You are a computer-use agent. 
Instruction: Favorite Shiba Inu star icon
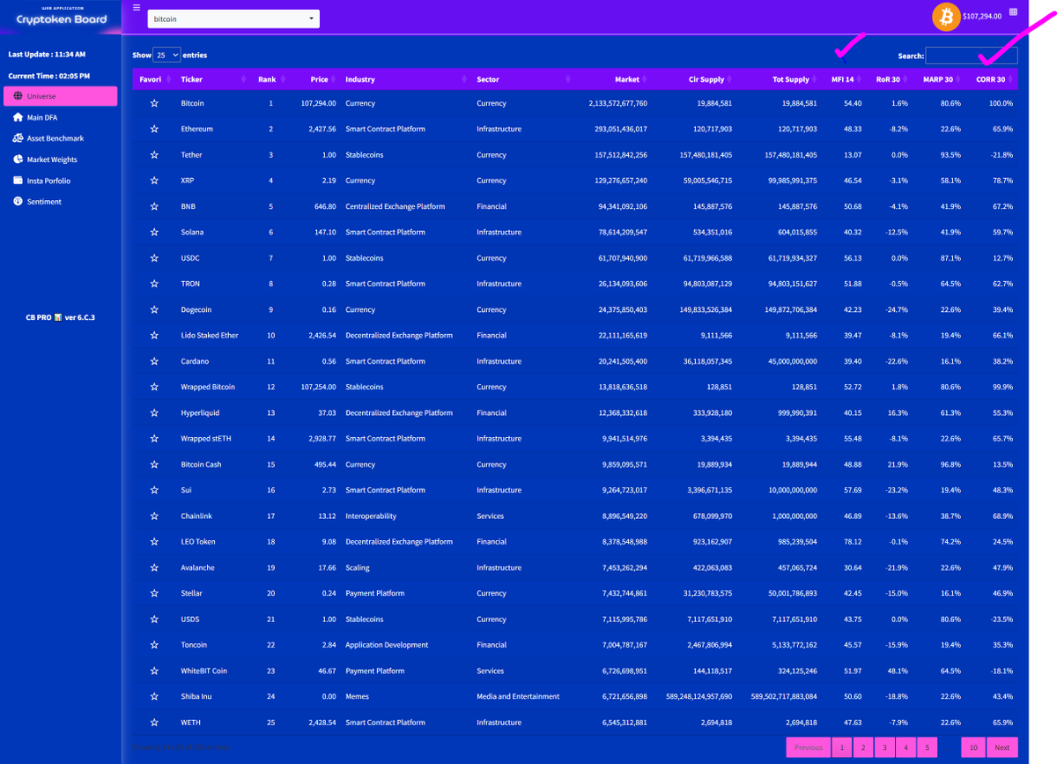[x=154, y=696]
